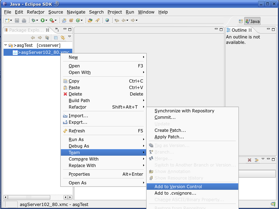
Task: Open Debug dropdown arrow
Action: (x=37, y=20)
